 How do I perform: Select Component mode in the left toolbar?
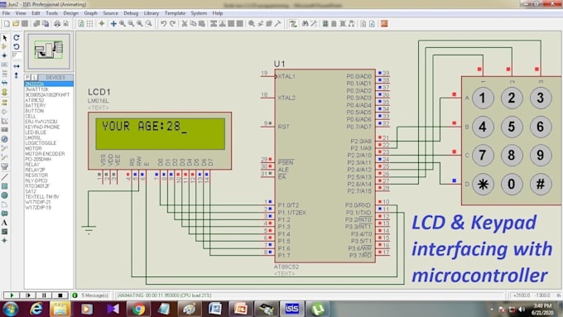coord(5,46)
